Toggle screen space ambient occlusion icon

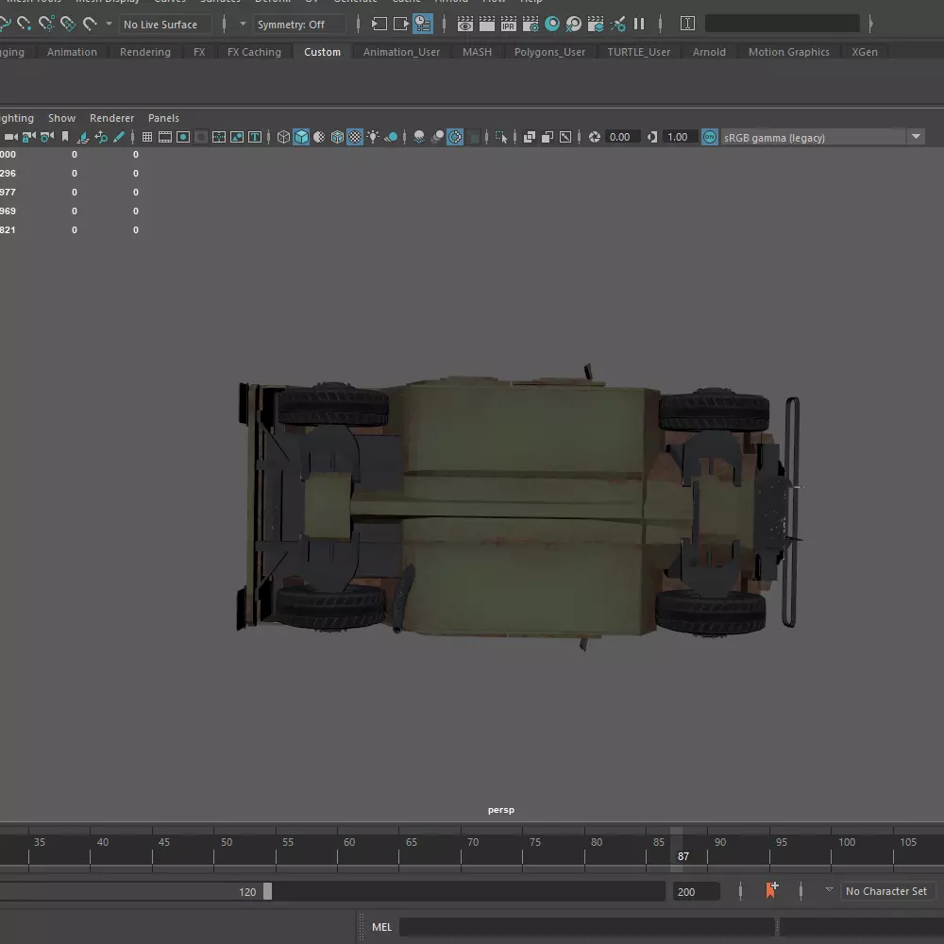pos(419,137)
